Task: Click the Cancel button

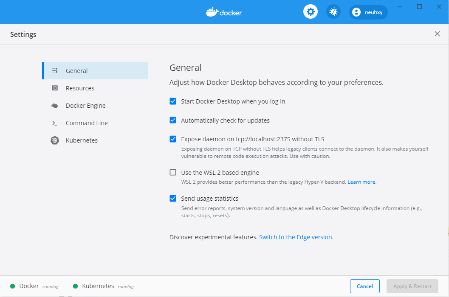Action: coord(365,286)
